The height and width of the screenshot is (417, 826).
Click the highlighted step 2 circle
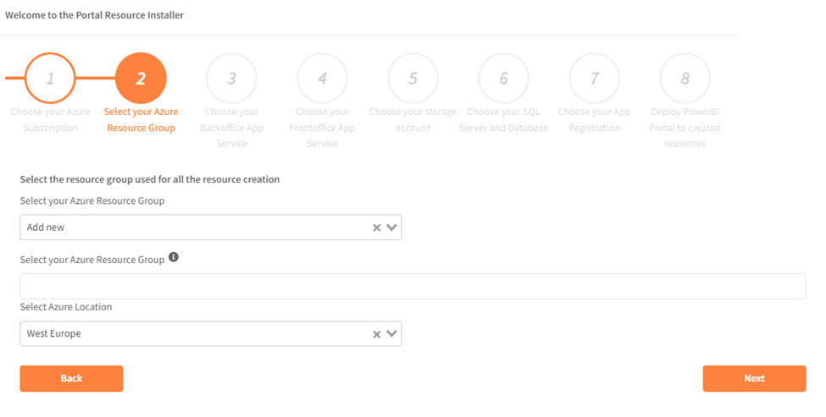coord(141,79)
